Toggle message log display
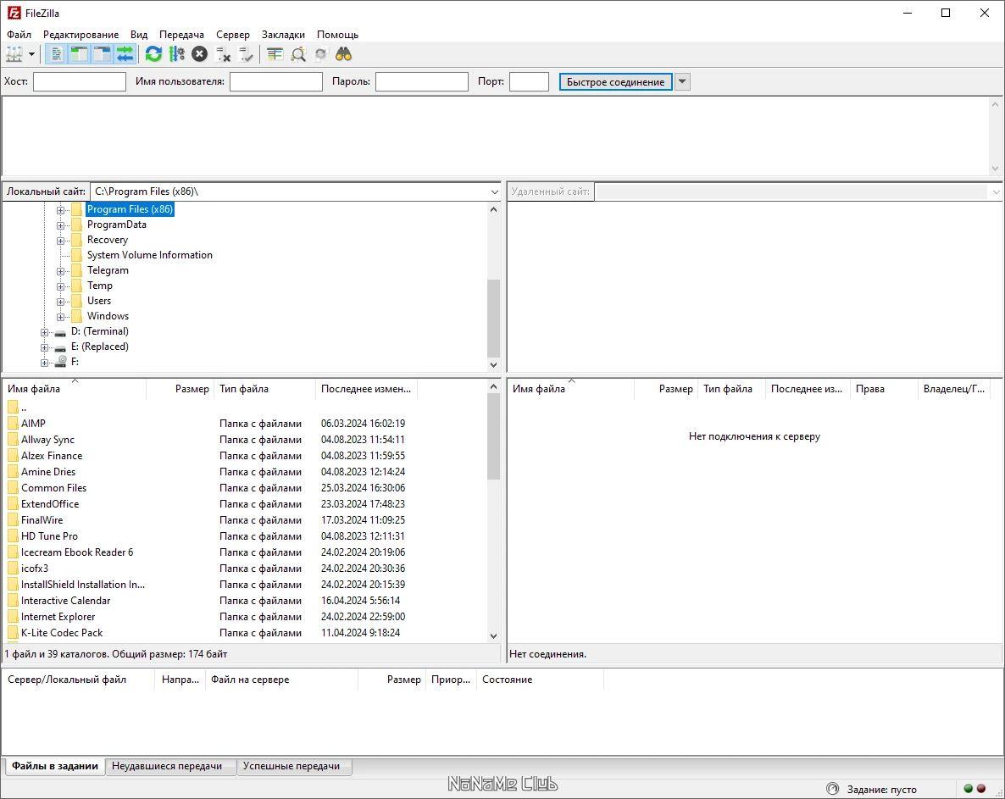Image resolution: width=1005 pixels, height=799 pixels. click(57, 54)
